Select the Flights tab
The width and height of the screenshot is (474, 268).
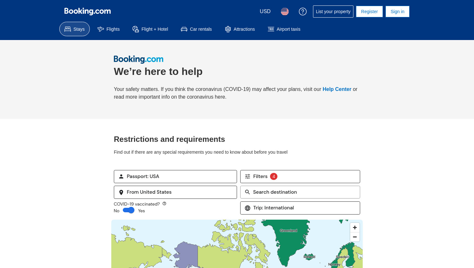tap(109, 29)
